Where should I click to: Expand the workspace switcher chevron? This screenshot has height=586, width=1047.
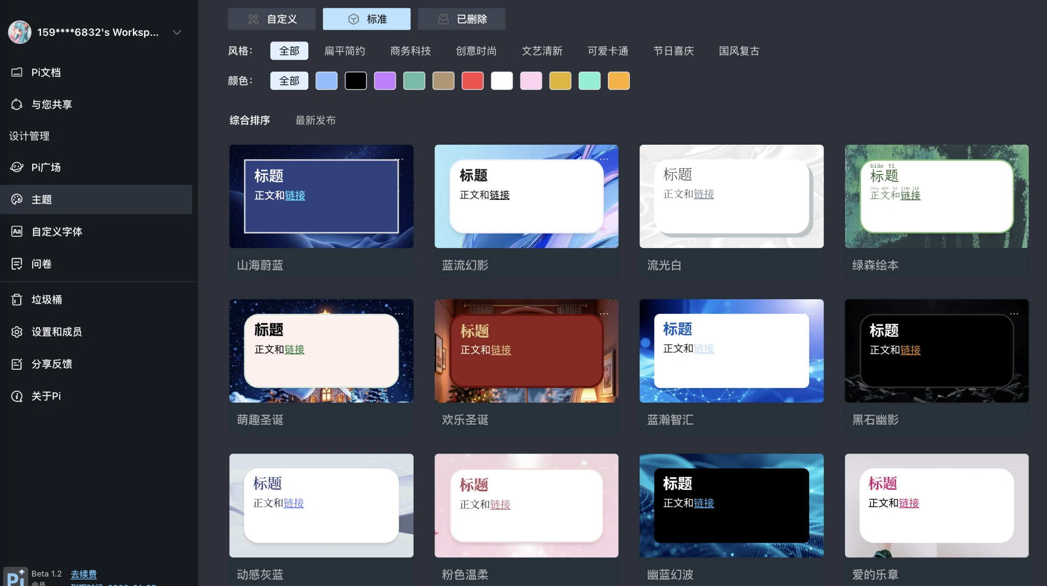(x=177, y=32)
